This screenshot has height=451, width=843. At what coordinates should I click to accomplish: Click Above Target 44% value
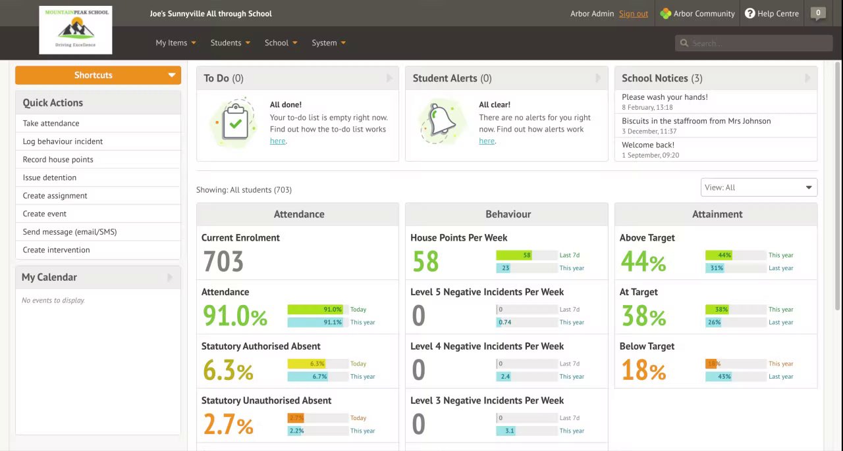click(x=643, y=262)
